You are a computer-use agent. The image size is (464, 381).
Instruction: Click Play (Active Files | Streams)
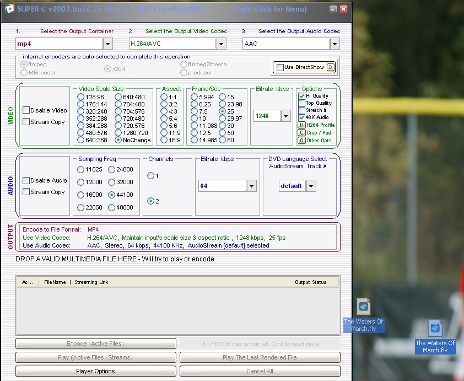[x=95, y=357]
